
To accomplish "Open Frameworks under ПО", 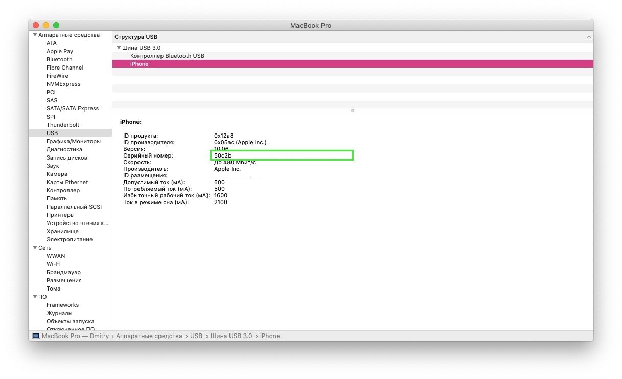I will [x=62, y=305].
